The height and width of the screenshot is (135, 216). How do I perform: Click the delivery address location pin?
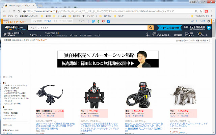(x=4, y=34)
